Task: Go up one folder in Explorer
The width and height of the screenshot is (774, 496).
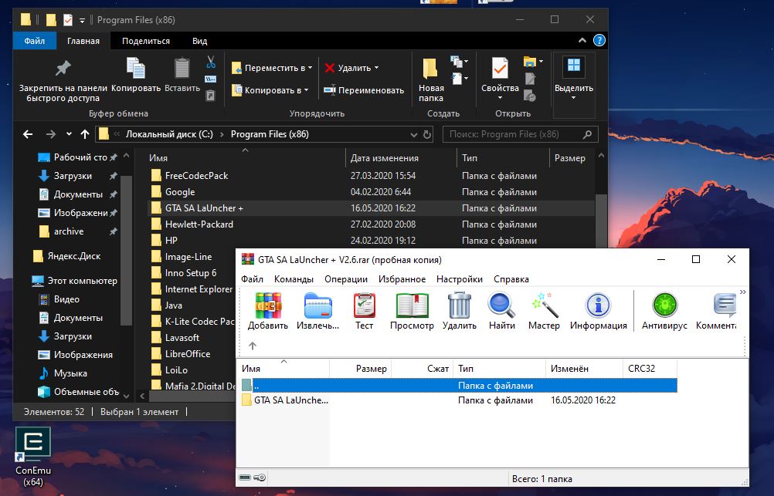Action: 85,134
